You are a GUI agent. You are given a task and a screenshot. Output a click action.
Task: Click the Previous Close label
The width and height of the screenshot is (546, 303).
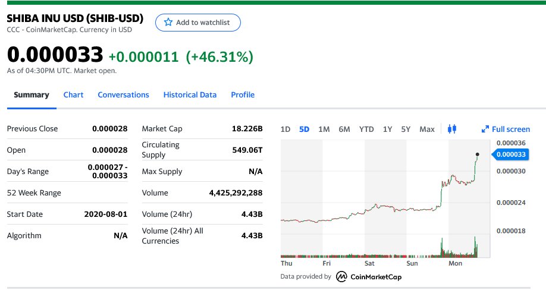pyautogui.click(x=32, y=129)
